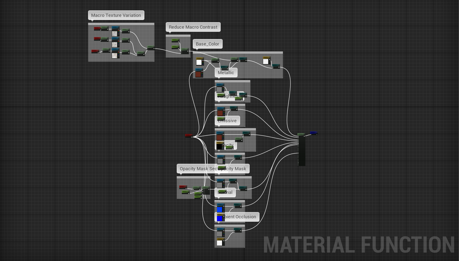Click the Metallic comment label
The image size is (459, 261).
(226, 72)
